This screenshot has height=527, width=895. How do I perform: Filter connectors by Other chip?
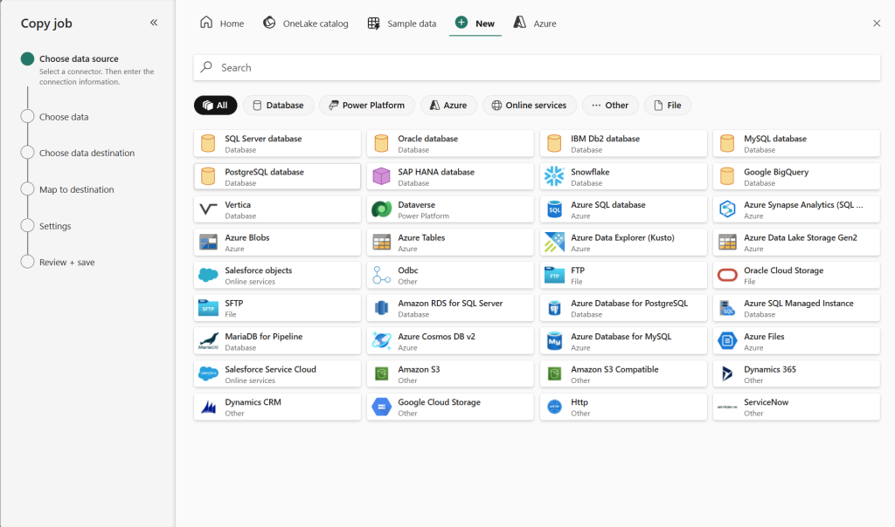pyautogui.click(x=609, y=105)
